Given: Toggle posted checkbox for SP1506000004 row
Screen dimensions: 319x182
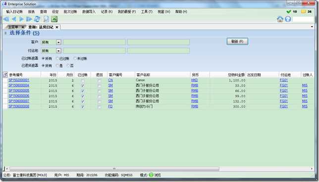Looking at the screenshot, I should 83,86.
